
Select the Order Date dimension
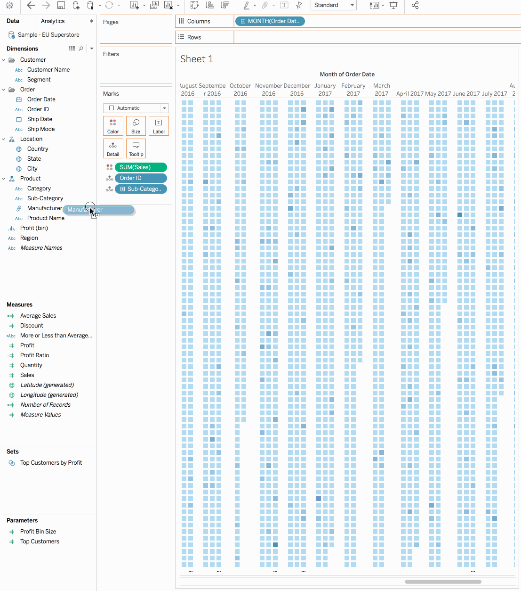click(41, 99)
